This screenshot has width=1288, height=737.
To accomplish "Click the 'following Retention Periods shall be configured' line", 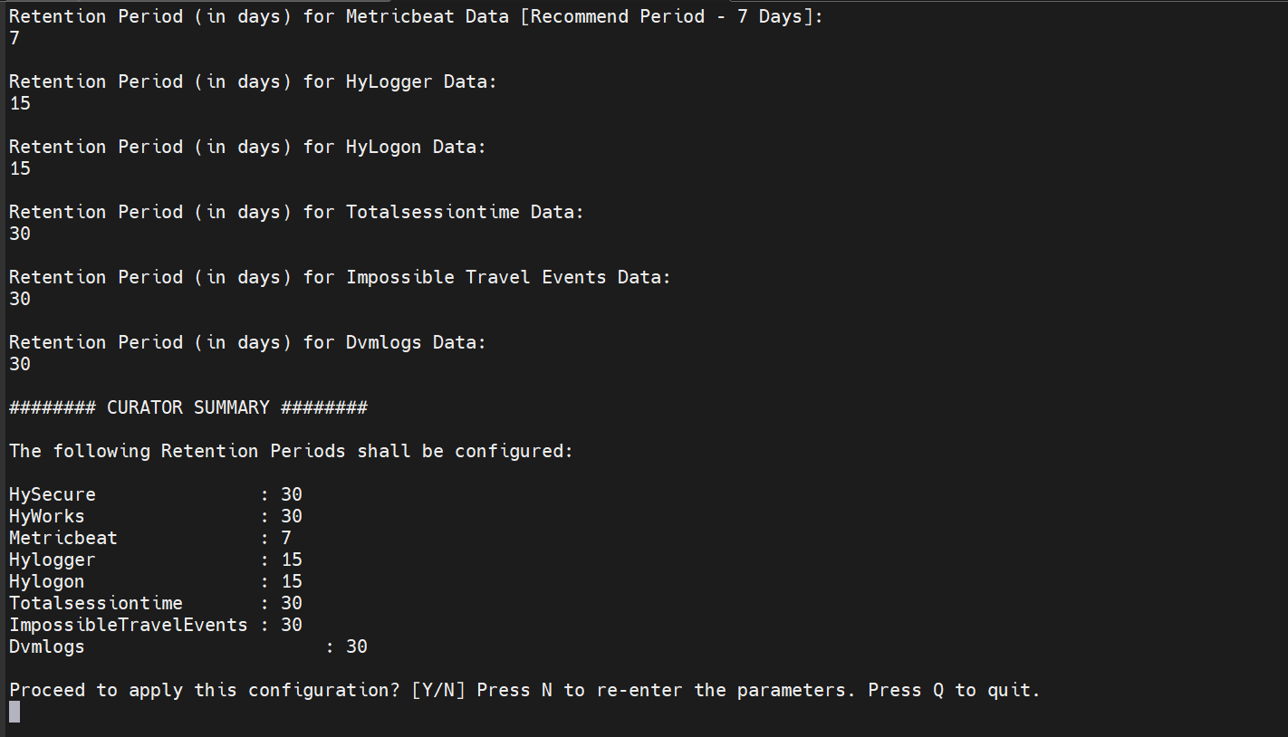I will pos(291,451).
